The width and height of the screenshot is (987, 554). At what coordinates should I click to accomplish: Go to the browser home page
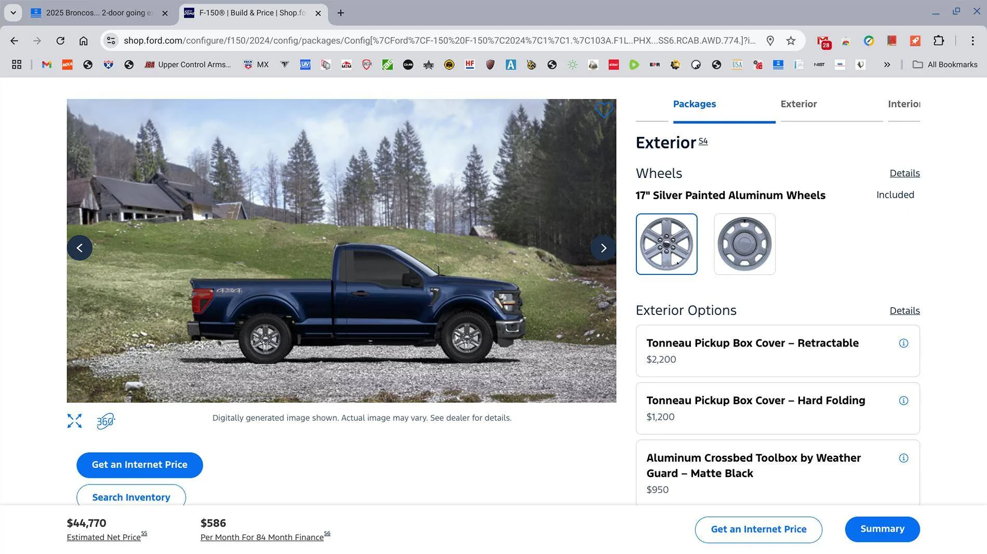83,41
